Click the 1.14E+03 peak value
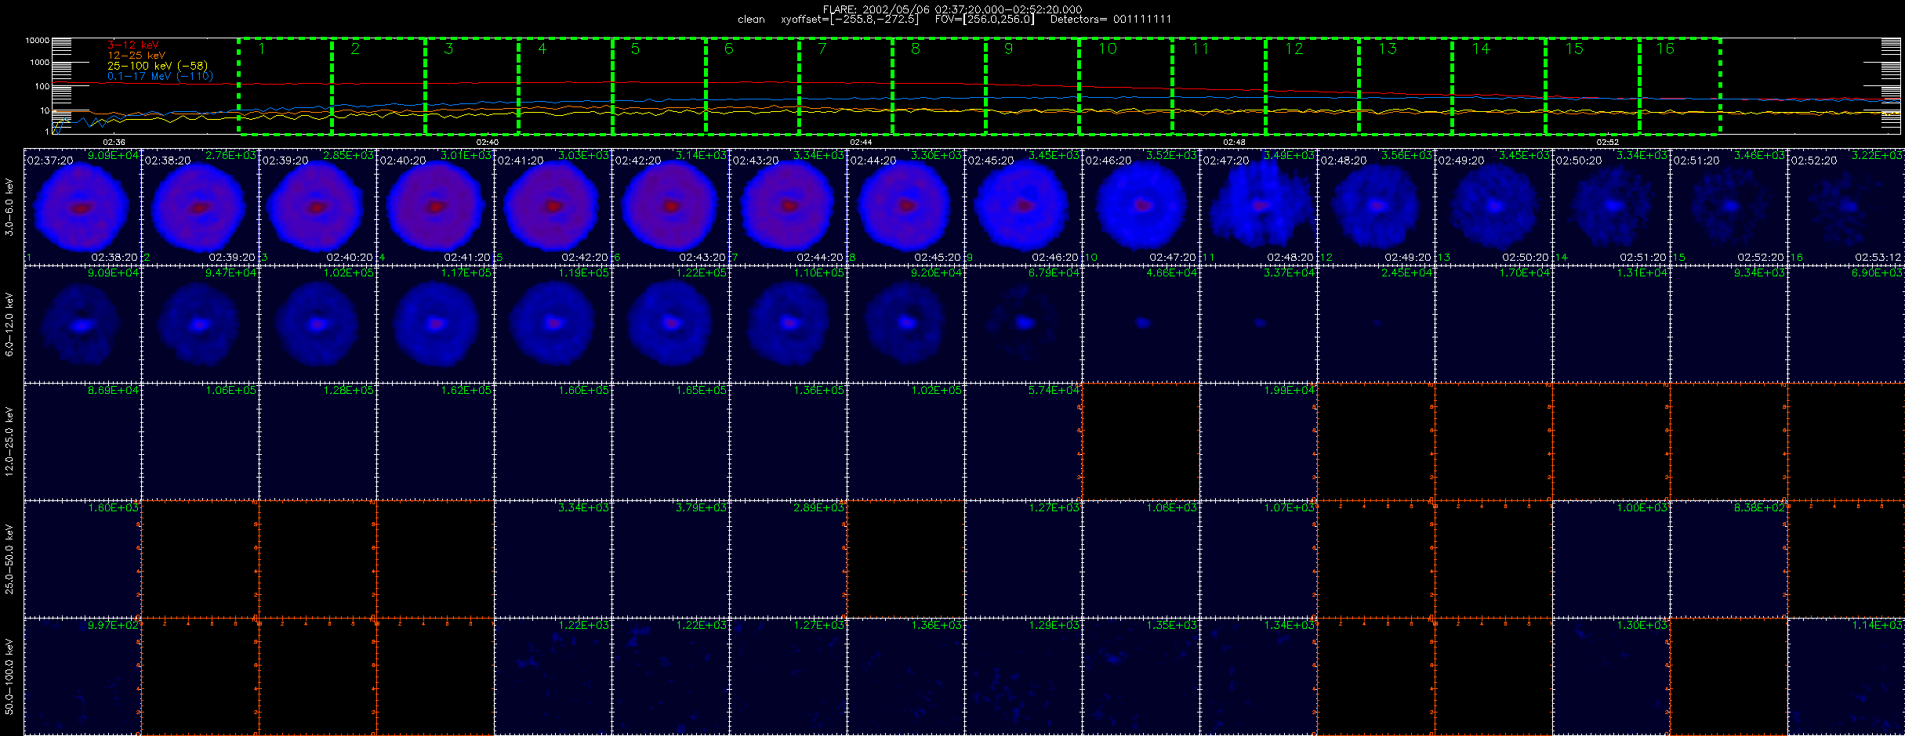Image resolution: width=1905 pixels, height=736 pixels. (1877, 625)
